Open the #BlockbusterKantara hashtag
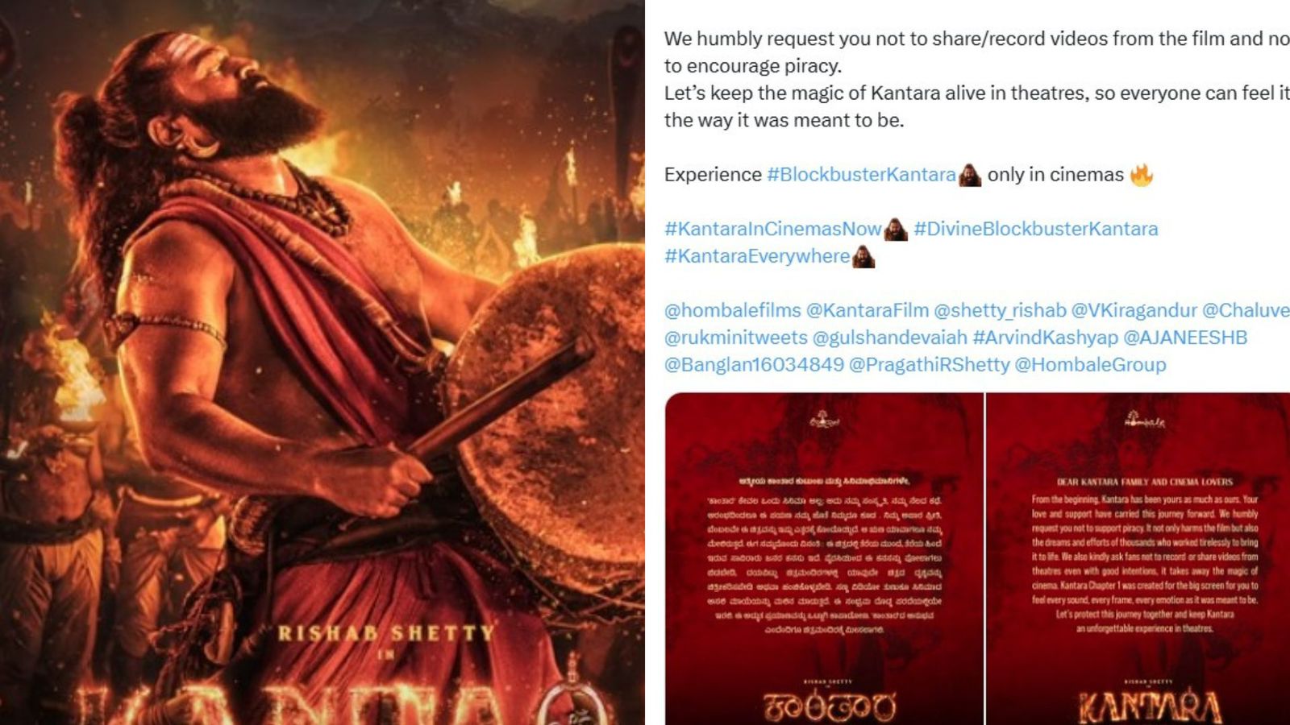 click(x=861, y=175)
